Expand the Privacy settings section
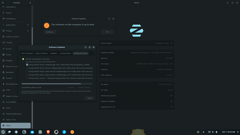The image size is (240, 135). [x=16, y=31]
